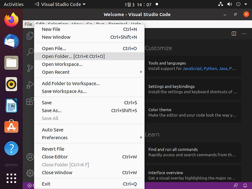
Task: Select New File menu entry
Action: [x=89, y=29]
